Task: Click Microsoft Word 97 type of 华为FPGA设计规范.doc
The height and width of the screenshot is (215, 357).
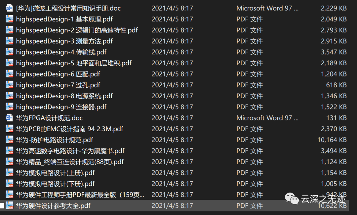Action: click(x=267, y=118)
